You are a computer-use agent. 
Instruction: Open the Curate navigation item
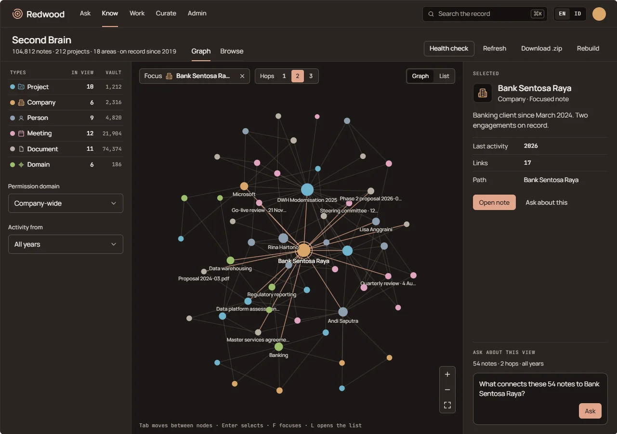[166, 13]
